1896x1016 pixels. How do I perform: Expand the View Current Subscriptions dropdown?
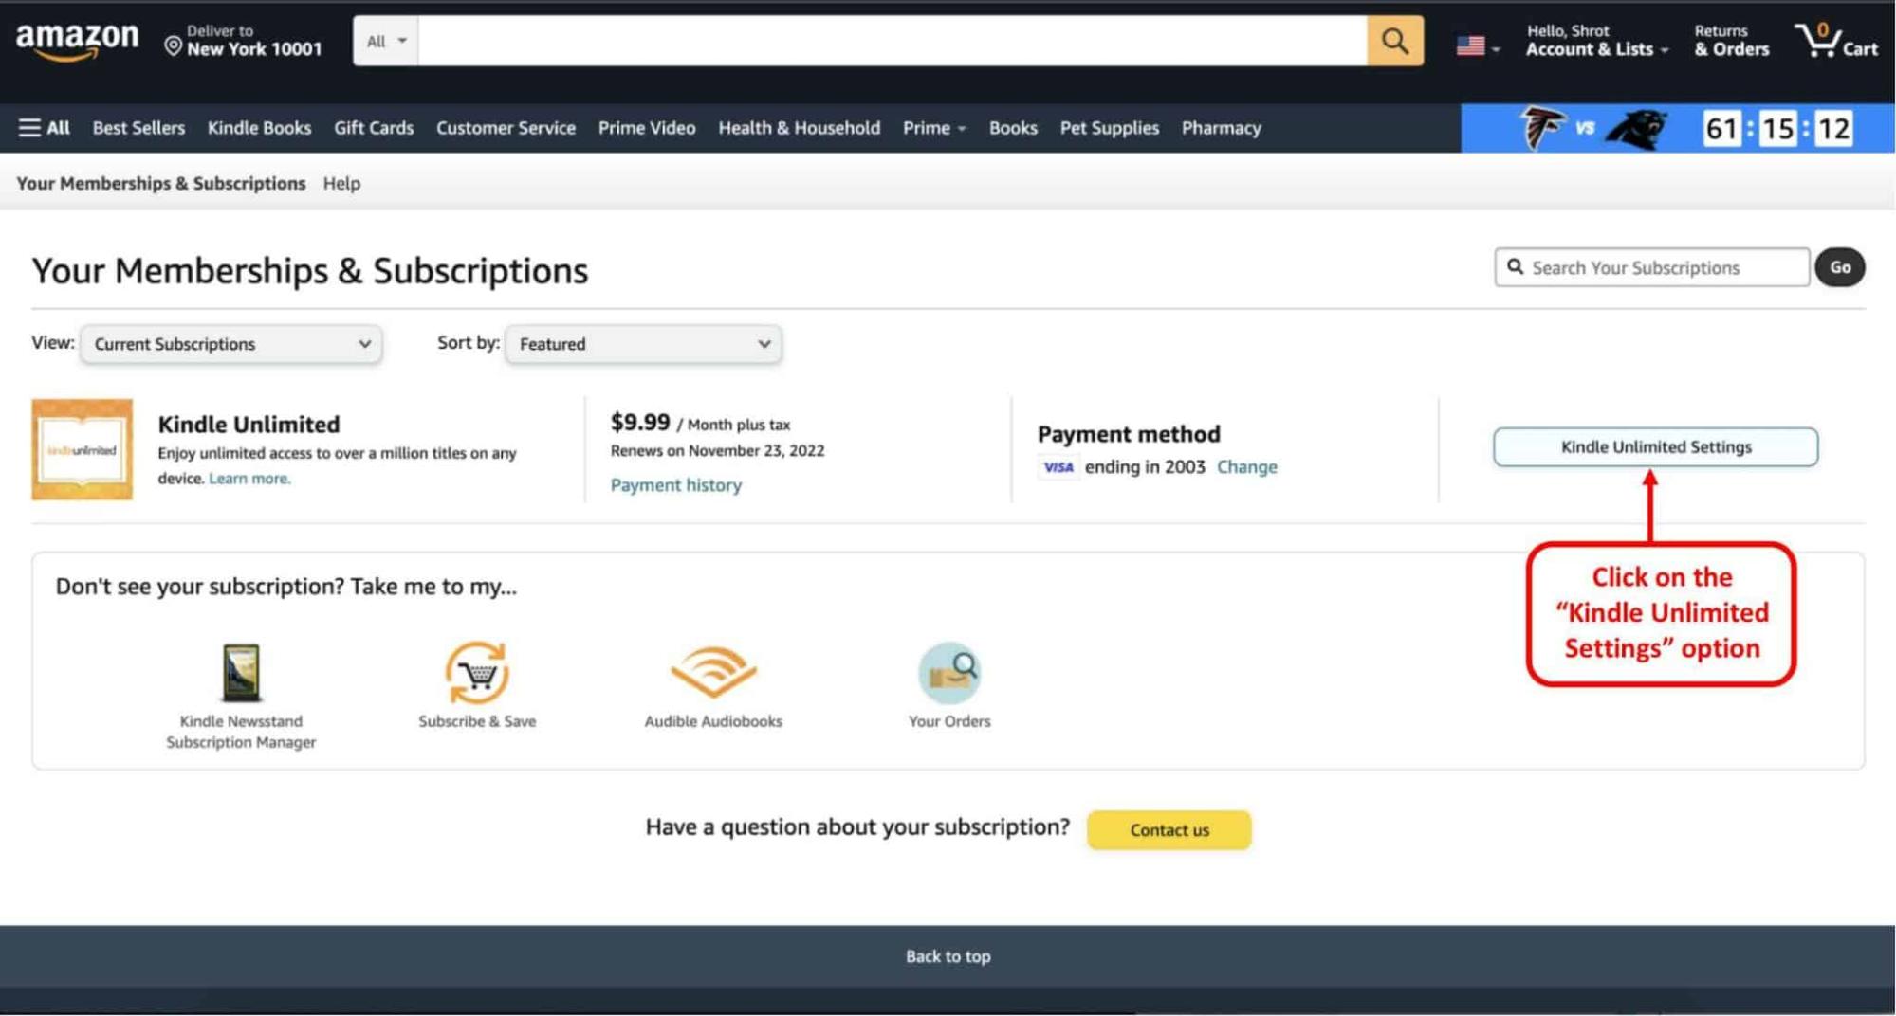(231, 344)
